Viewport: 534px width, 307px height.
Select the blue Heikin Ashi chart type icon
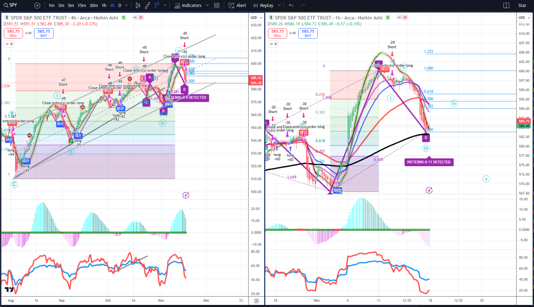156,5
